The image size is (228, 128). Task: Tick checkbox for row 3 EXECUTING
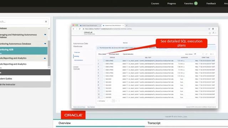[x=104, y=67]
